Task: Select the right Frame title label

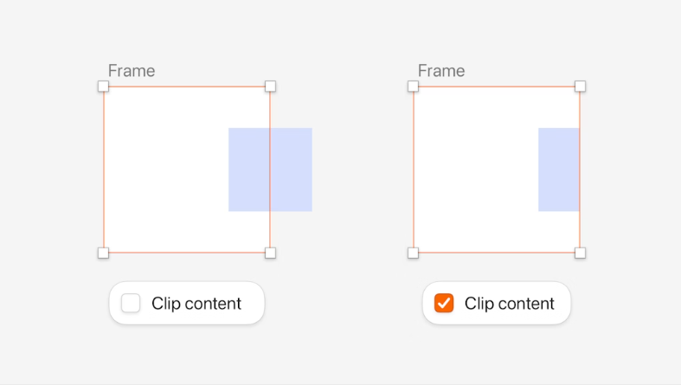Action: 441,71
